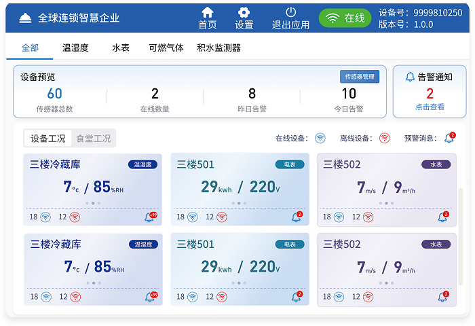This screenshot has height=326, width=475.
Task: Select the 全部 tab
Action: (x=30, y=48)
